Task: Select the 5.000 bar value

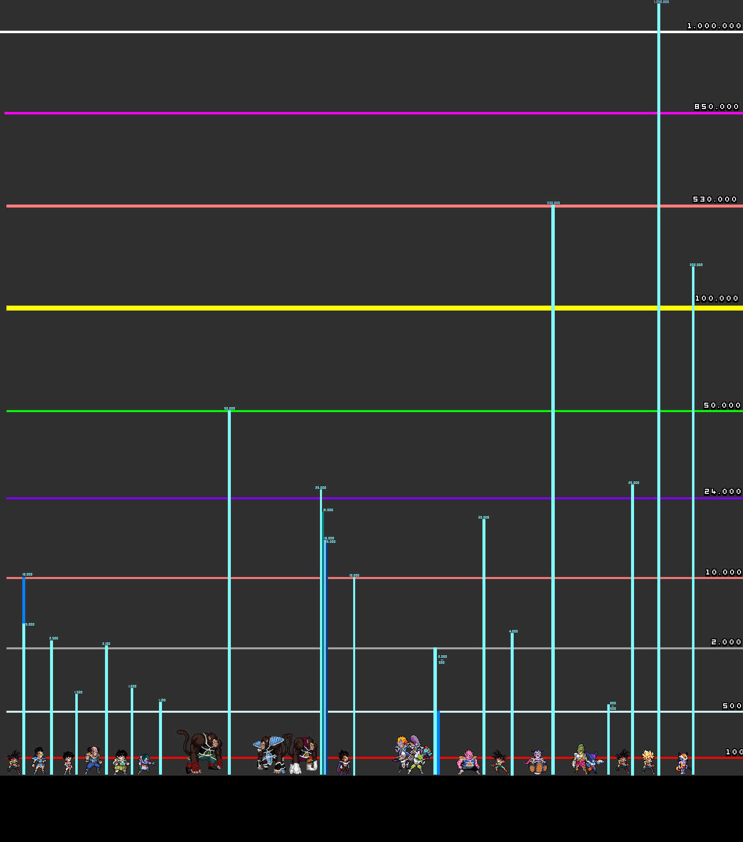Action: 30,625
